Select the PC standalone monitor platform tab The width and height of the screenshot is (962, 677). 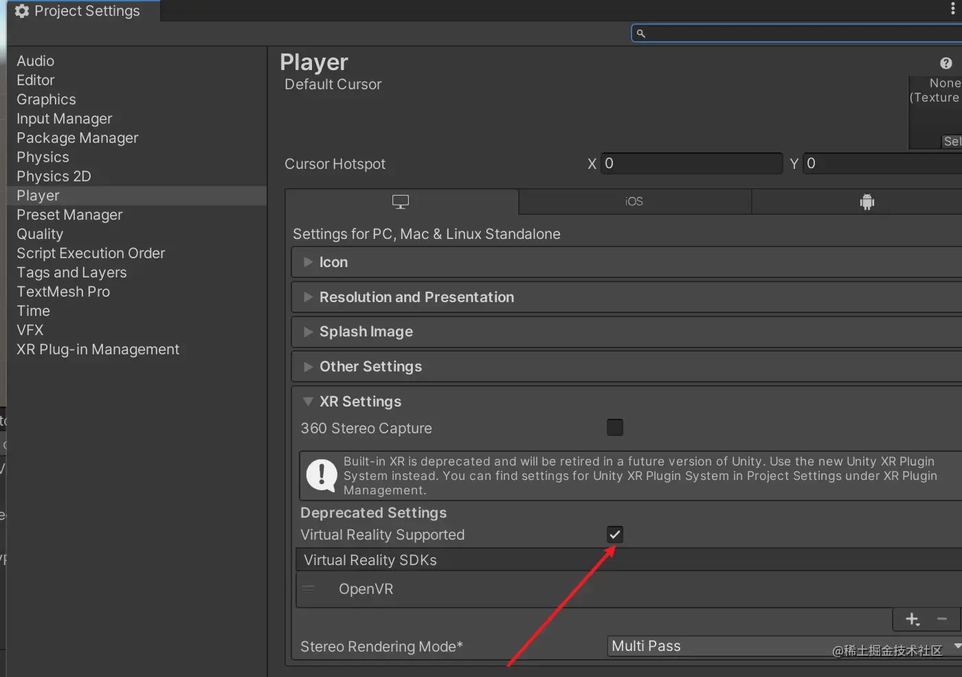pyautogui.click(x=401, y=202)
